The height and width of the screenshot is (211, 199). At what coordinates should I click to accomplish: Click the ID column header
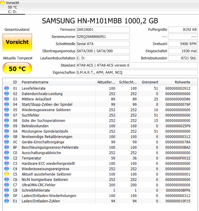(x=15, y=82)
